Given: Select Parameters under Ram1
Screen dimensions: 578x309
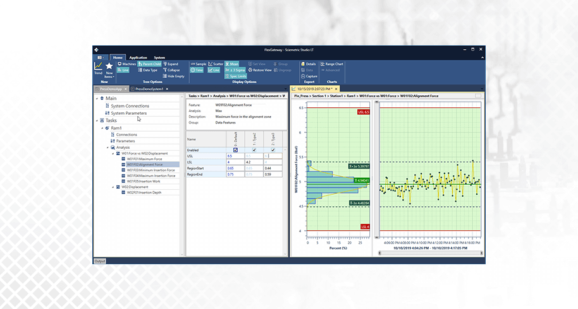Looking at the screenshot, I should pyautogui.click(x=125, y=141).
